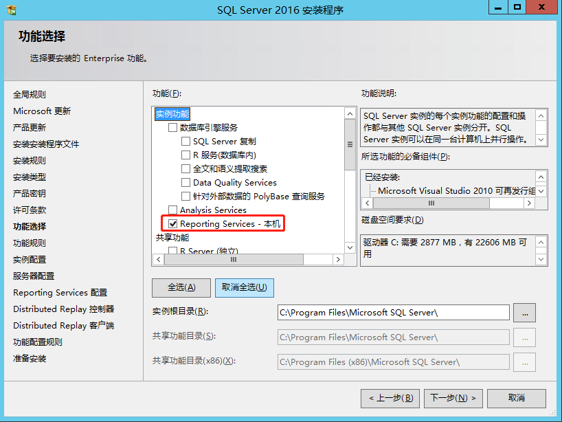Viewport: 562px width, 422px height.
Task: Click the disk space text 驱动器 C: 需要 2877 MB
Action: pyautogui.click(x=409, y=243)
